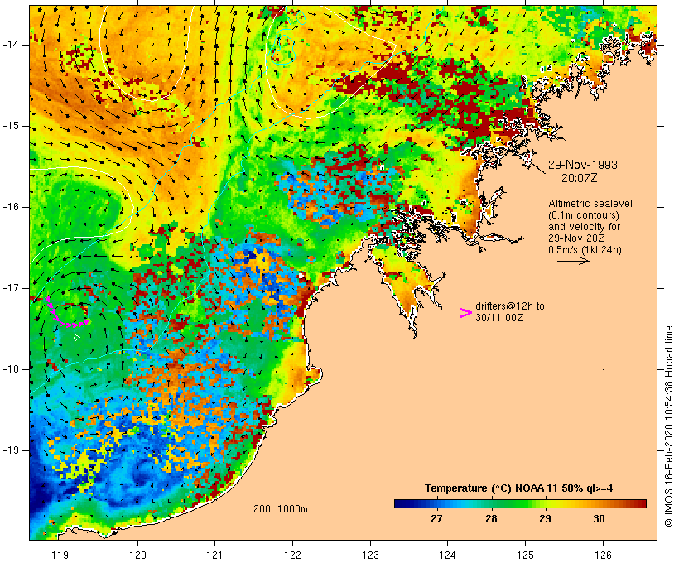This screenshot has width=679, height=563.
Task: Click the longitude axis label 119
Action: [60, 555]
